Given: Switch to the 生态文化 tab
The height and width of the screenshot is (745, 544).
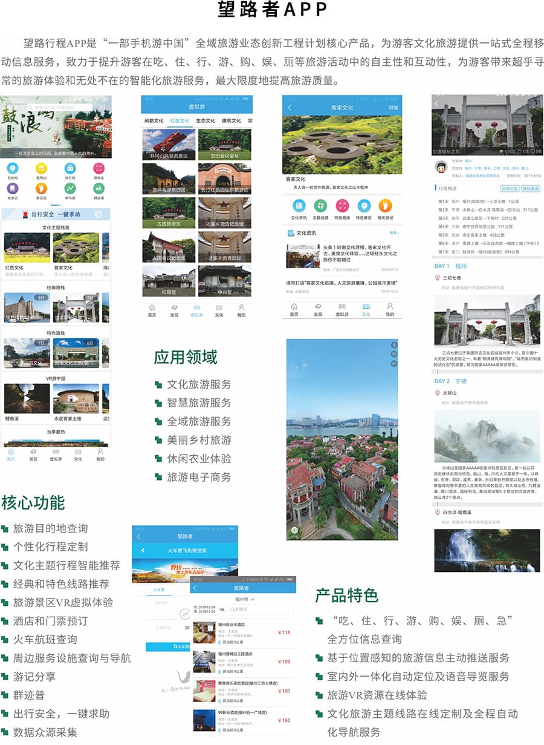Looking at the screenshot, I should point(206,121).
